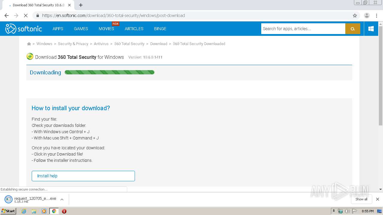The width and height of the screenshot is (383, 215).
Task: Open the 360 Total Security breadcrumb link
Action: tap(129, 44)
